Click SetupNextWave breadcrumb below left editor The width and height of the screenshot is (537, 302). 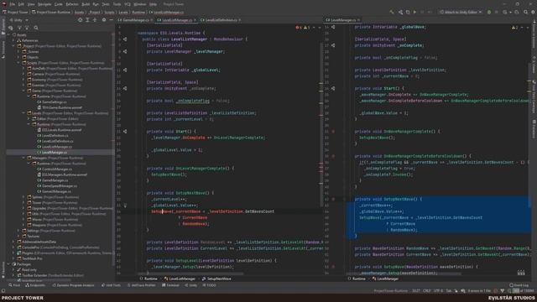216,279
